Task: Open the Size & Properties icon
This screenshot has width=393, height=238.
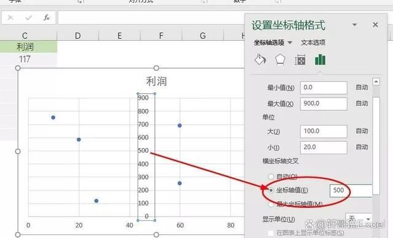Action: tap(300, 60)
